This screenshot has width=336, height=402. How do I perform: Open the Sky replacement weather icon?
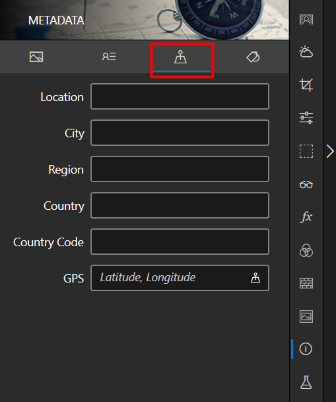click(x=306, y=51)
